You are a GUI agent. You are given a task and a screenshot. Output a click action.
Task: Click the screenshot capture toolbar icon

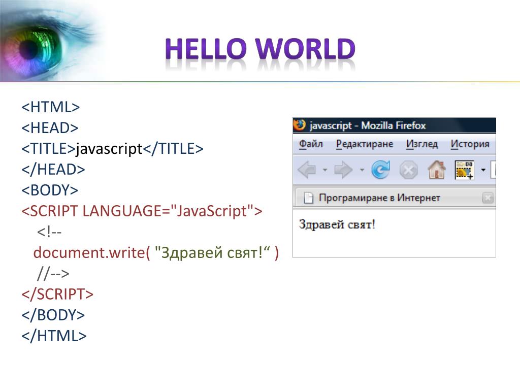click(x=464, y=170)
